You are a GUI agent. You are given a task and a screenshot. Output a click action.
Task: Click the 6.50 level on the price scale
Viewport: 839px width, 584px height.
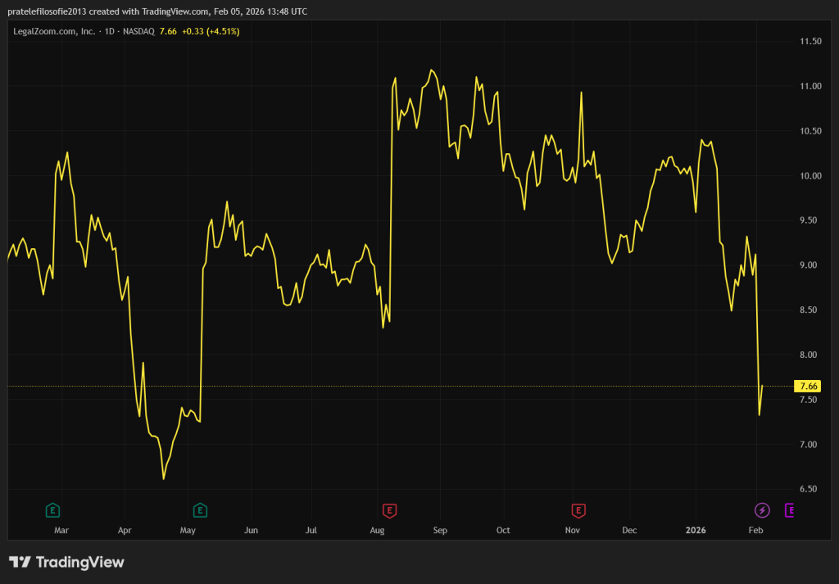(810, 489)
